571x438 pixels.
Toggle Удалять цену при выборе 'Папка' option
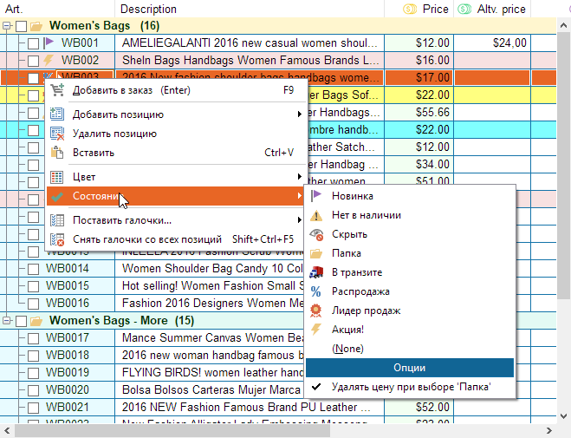(x=411, y=387)
